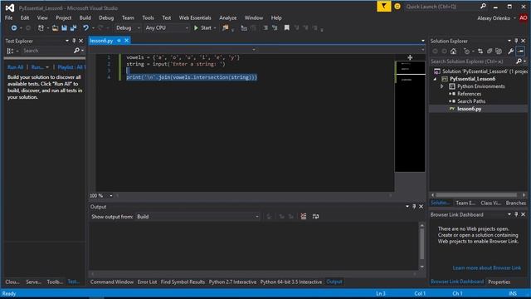531x299 pixels.
Task: Close the lesson6.py editor tab
Action: click(126, 41)
